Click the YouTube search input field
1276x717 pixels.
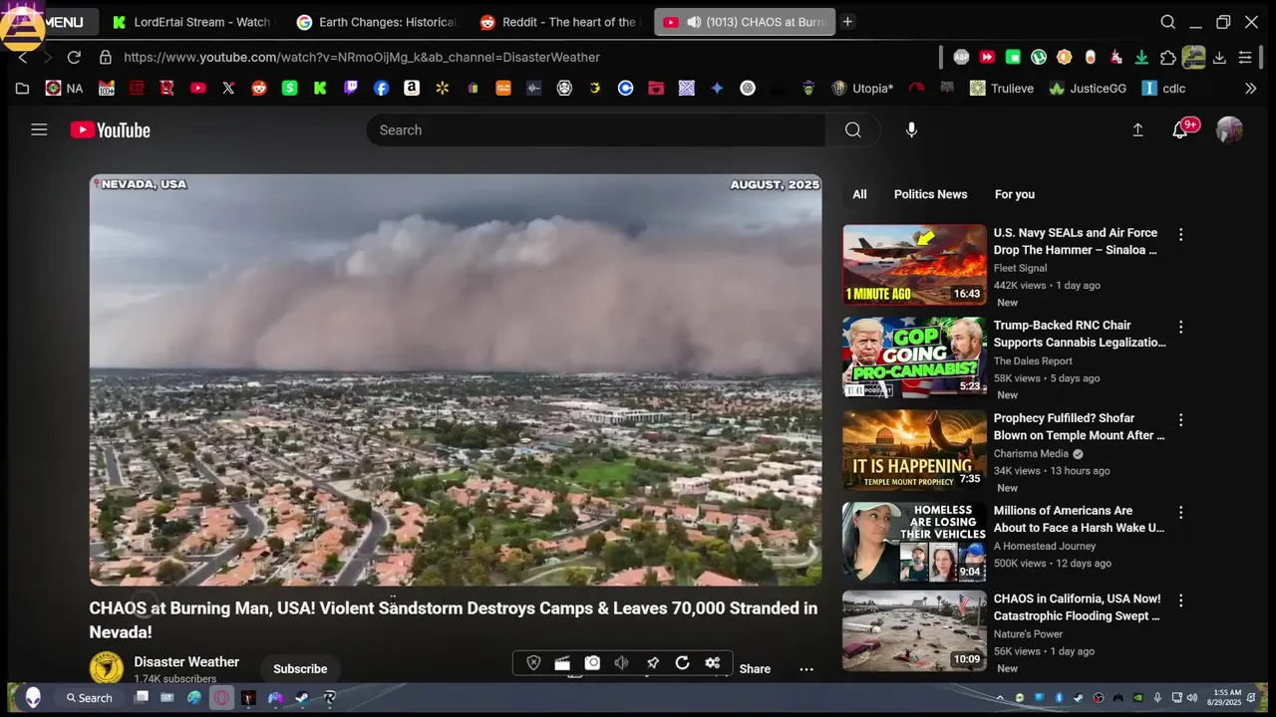(595, 129)
